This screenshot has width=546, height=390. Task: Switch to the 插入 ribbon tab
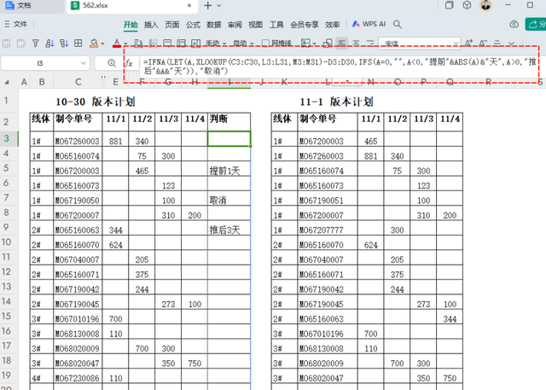pos(151,25)
